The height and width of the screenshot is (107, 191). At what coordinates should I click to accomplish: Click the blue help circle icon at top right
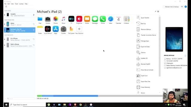(186, 7)
